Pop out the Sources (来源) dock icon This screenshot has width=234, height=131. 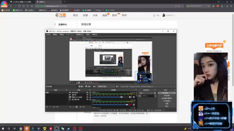pyautogui.click(x=90, y=90)
